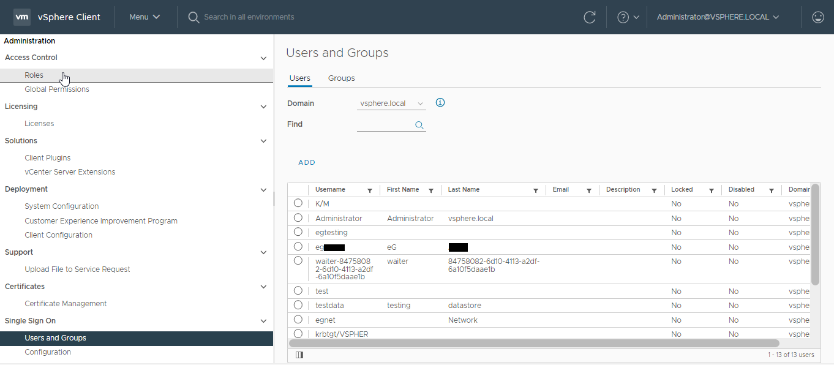The image size is (834, 365).
Task: Select radio button for eG user row
Action: [x=298, y=246]
